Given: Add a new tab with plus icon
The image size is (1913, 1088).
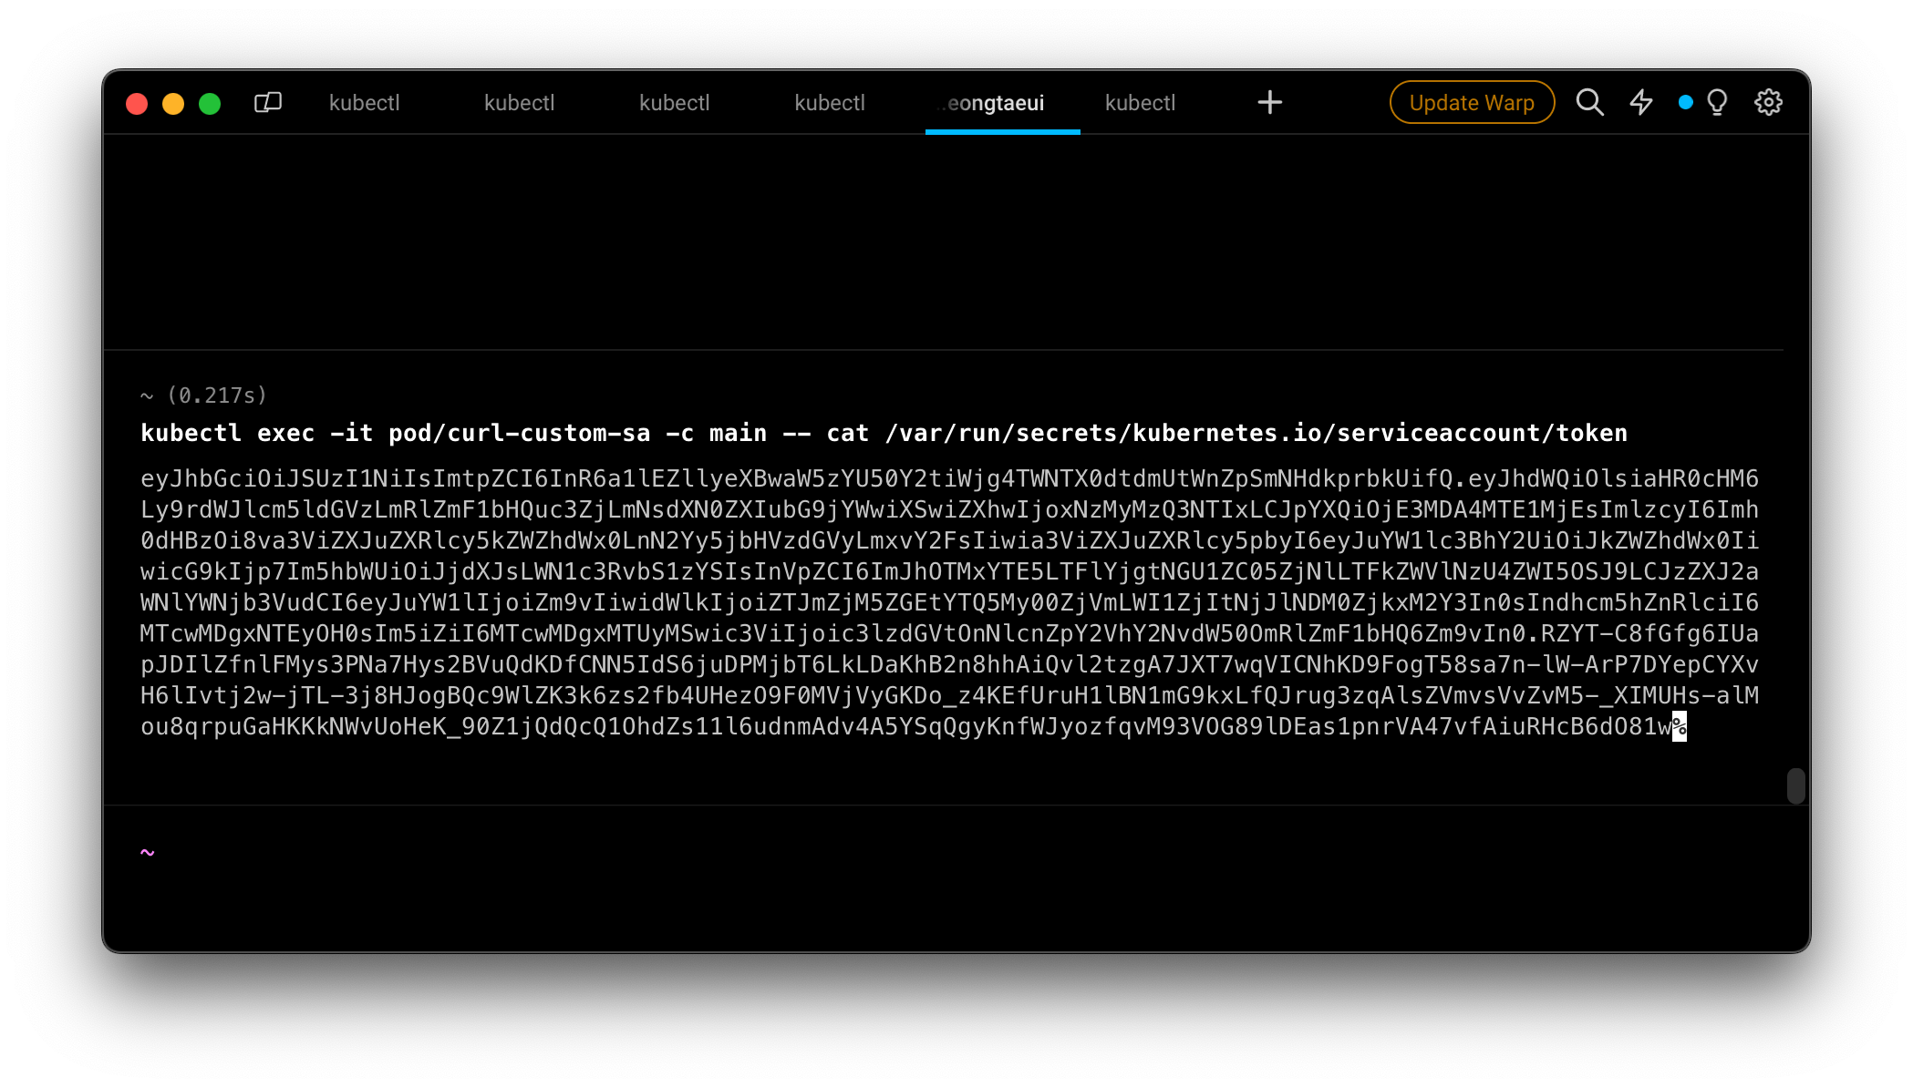Looking at the screenshot, I should pyautogui.click(x=1269, y=102).
